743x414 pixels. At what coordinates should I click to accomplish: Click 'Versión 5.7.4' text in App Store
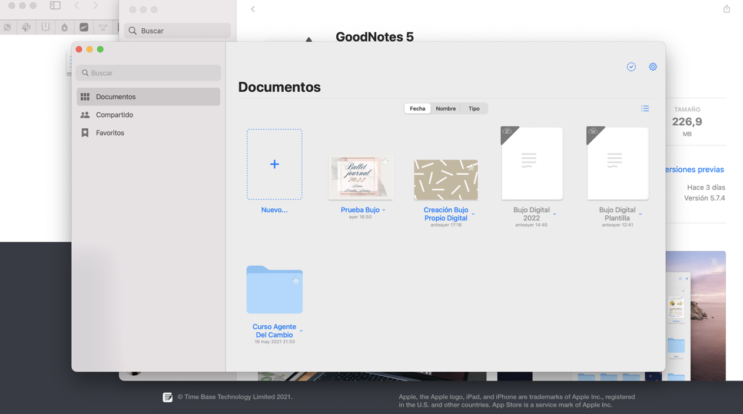click(x=704, y=198)
